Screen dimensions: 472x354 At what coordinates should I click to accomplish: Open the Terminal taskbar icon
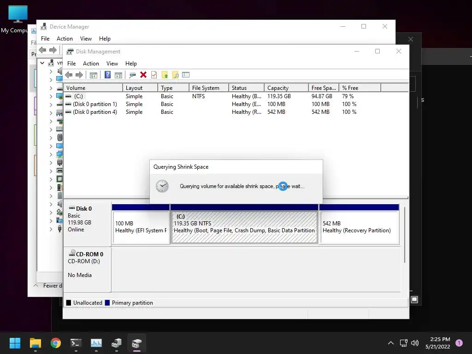(x=76, y=343)
